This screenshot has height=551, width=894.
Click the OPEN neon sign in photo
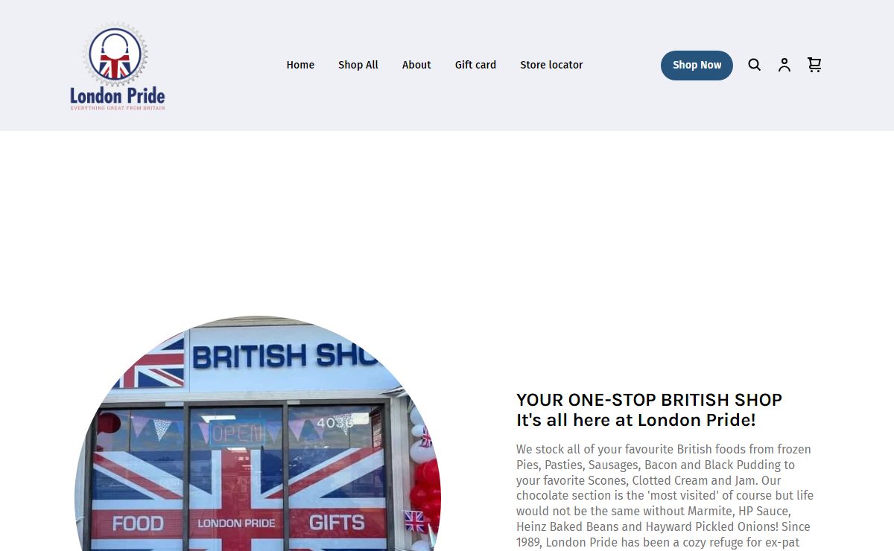[x=237, y=433]
